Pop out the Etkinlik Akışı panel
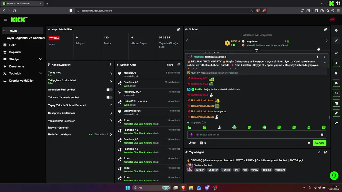 [178, 65]
